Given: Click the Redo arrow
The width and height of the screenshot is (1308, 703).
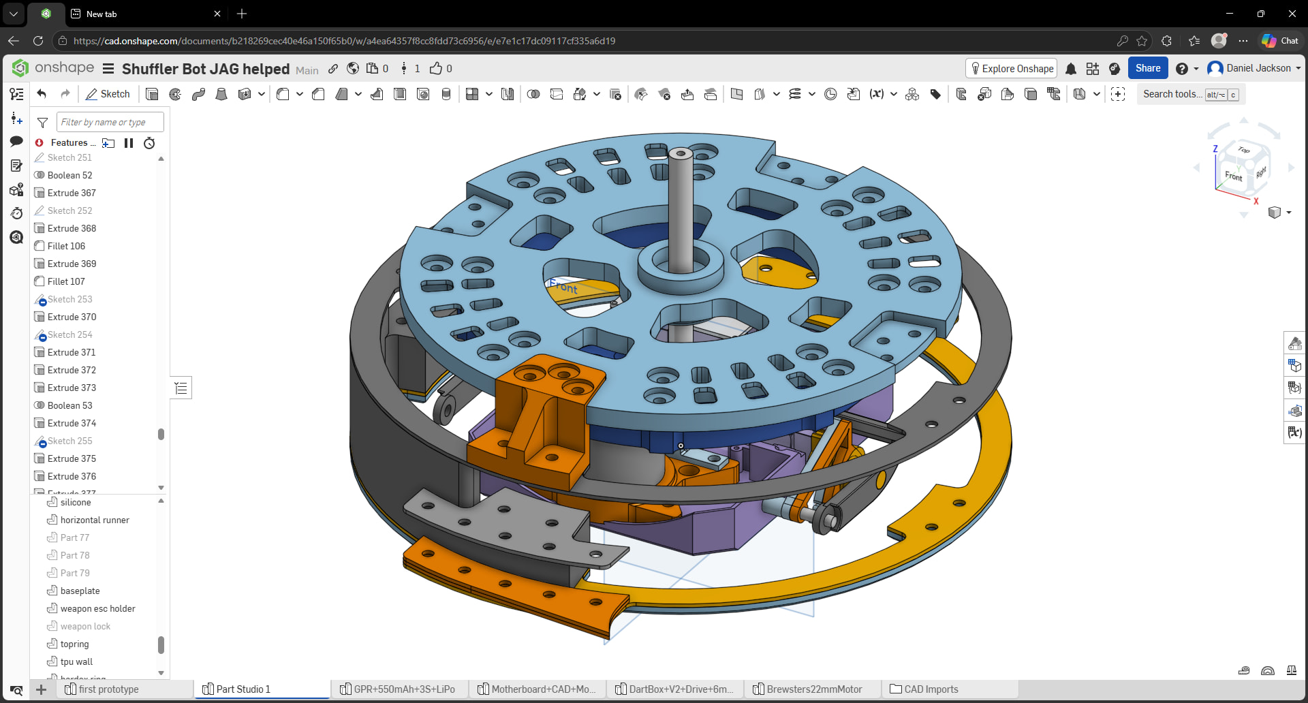Looking at the screenshot, I should [x=65, y=94].
